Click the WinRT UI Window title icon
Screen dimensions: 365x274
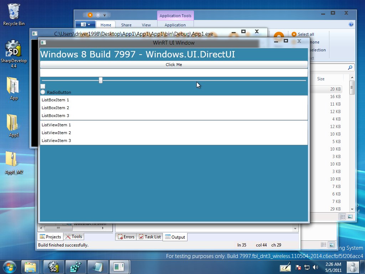click(x=43, y=42)
